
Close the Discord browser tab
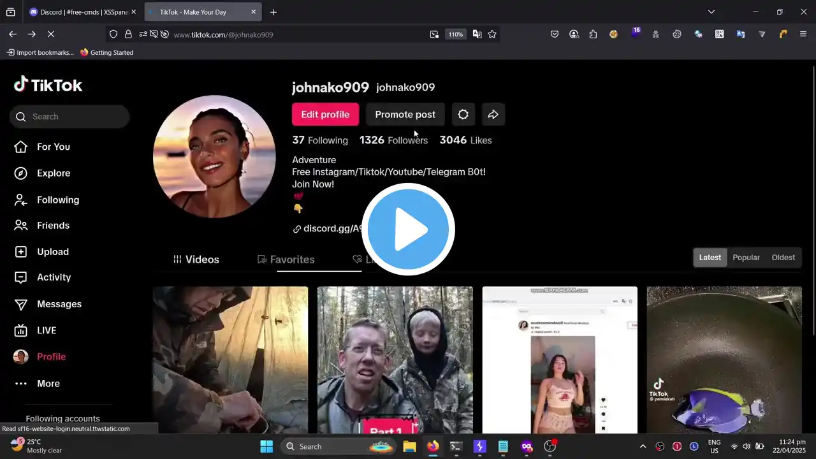[x=133, y=12]
